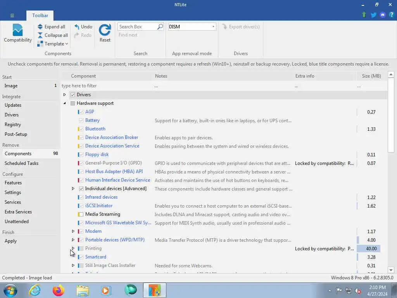Click the scrollbar down arrow
Image resolution: width=397 pixels, height=298 pixels.
[x=391, y=270]
